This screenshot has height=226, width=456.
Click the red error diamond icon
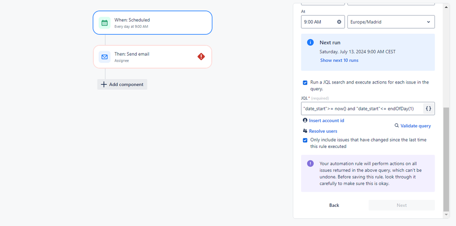[x=201, y=57]
